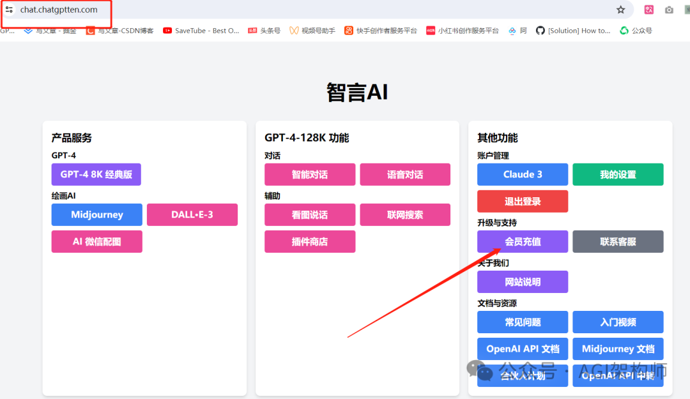Click 退出登录 to log out
Screen dimensions: 690x399
[x=523, y=202]
